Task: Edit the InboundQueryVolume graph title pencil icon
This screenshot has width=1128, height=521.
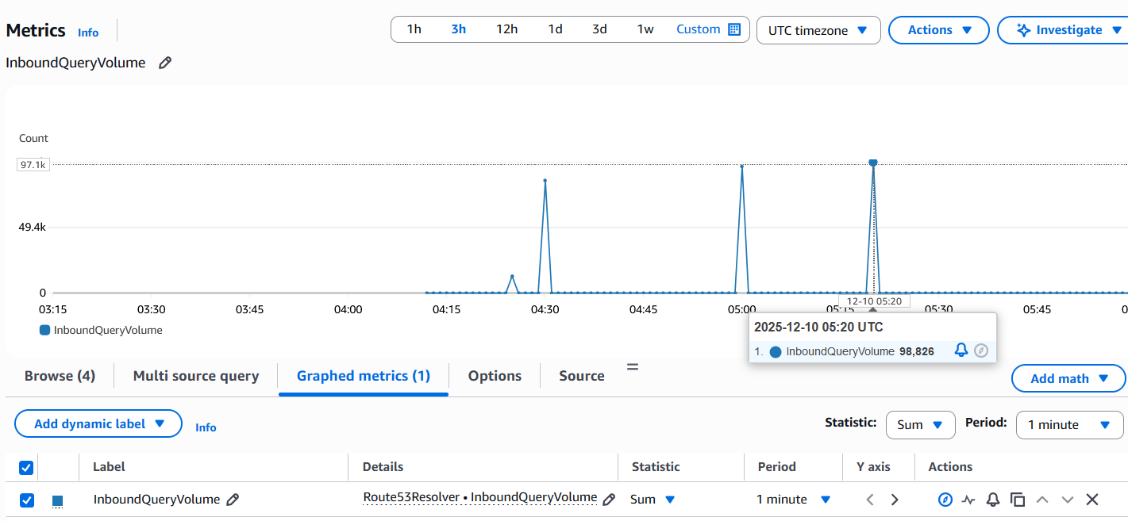Action: (165, 63)
